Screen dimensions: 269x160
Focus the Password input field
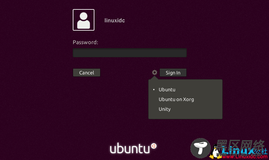130,53
